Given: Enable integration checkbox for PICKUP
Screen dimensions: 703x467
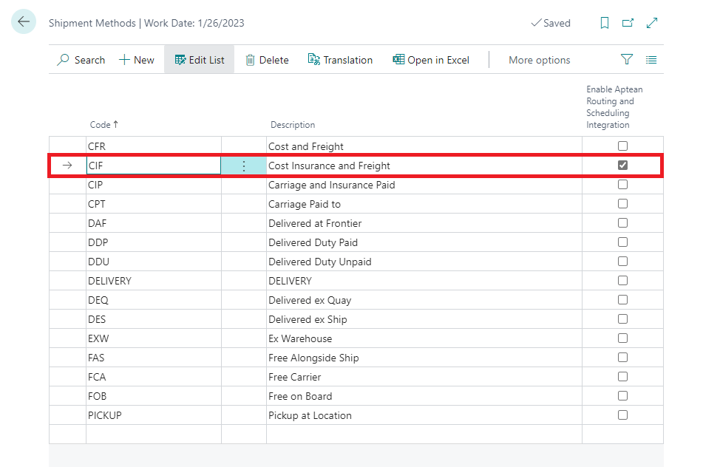Looking at the screenshot, I should tap(622, 415).
